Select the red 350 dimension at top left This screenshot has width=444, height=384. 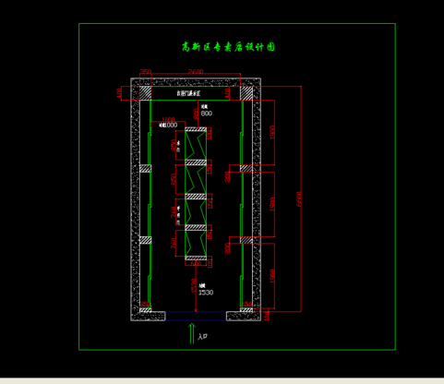(x=146, y=71)
